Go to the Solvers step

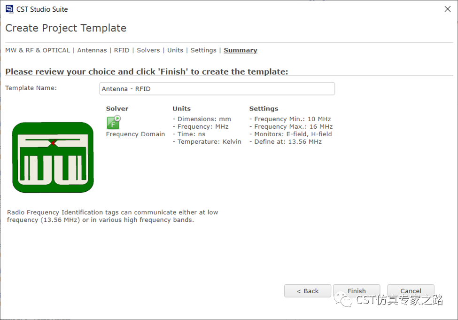coord(148,50)
